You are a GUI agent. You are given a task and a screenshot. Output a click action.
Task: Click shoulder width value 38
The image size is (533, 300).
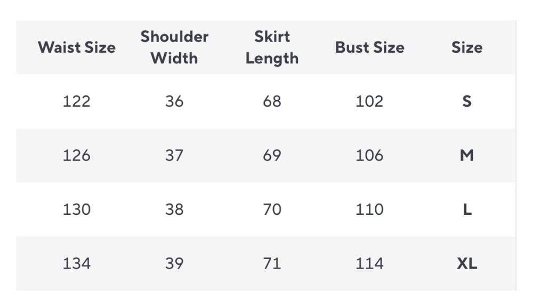(174, 210)
